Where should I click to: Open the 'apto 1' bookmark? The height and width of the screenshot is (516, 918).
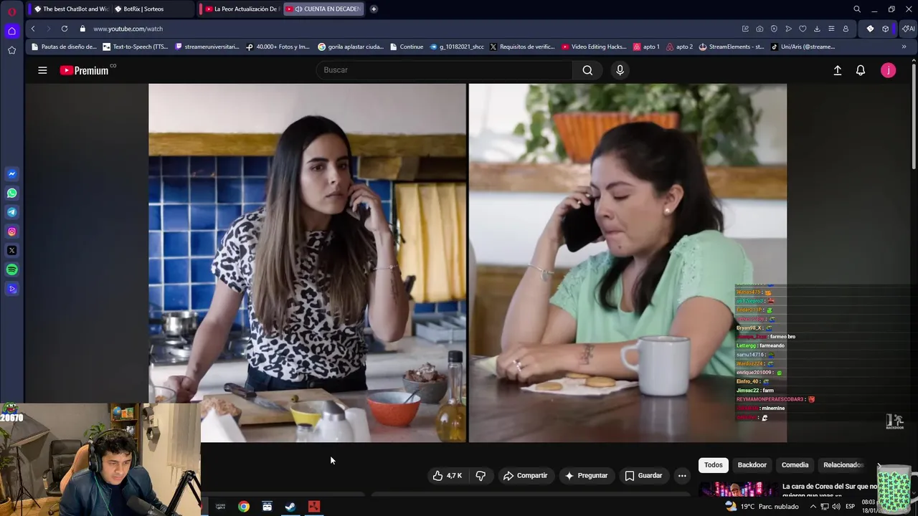646,47
